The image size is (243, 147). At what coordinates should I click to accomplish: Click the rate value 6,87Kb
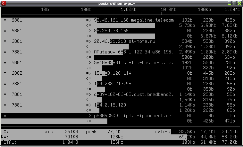click(208, 36)
